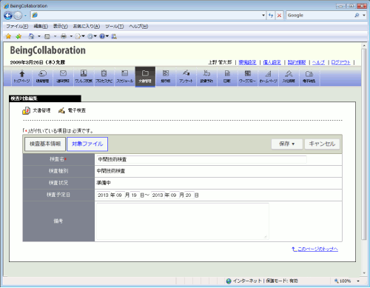Open the ヘルプ(H) menu
The height and width of the screenshot is (288, 370).
(138, 27)
